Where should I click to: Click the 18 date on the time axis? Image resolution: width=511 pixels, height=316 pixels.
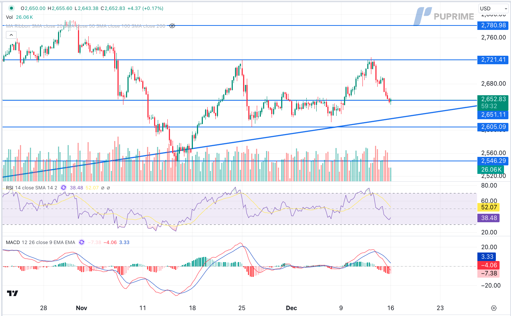point(192,308)
